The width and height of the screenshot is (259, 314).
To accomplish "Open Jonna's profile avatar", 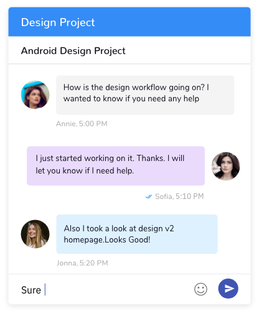I will [x=35, y=234].
